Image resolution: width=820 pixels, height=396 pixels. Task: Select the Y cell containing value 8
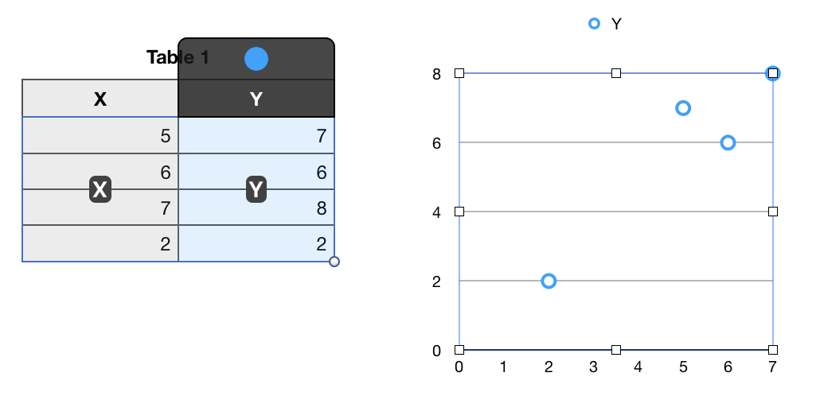click(256, 208)
